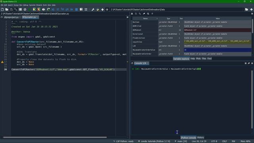Open conda environment status bar entry

154,141
